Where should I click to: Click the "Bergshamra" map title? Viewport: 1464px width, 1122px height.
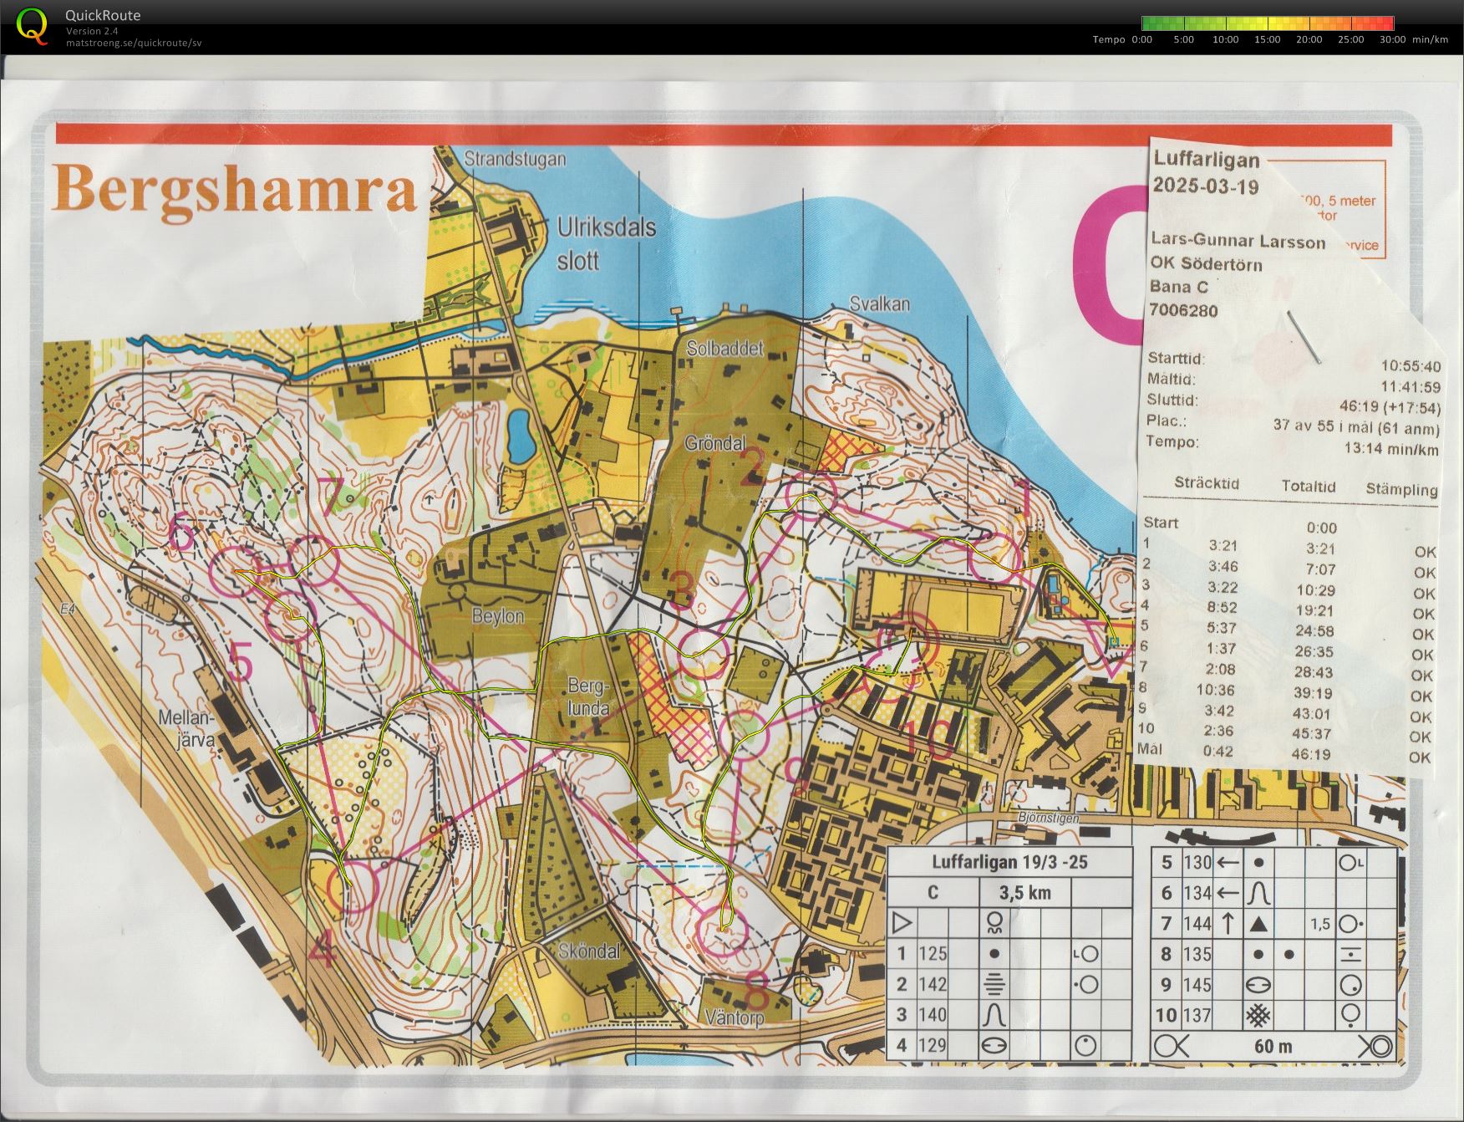coord(236,190)
